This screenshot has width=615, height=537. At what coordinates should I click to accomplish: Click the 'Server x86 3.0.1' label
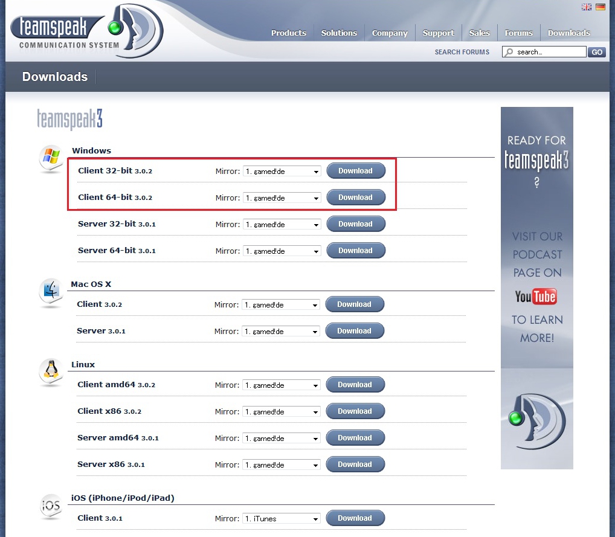tap(111, 465)
